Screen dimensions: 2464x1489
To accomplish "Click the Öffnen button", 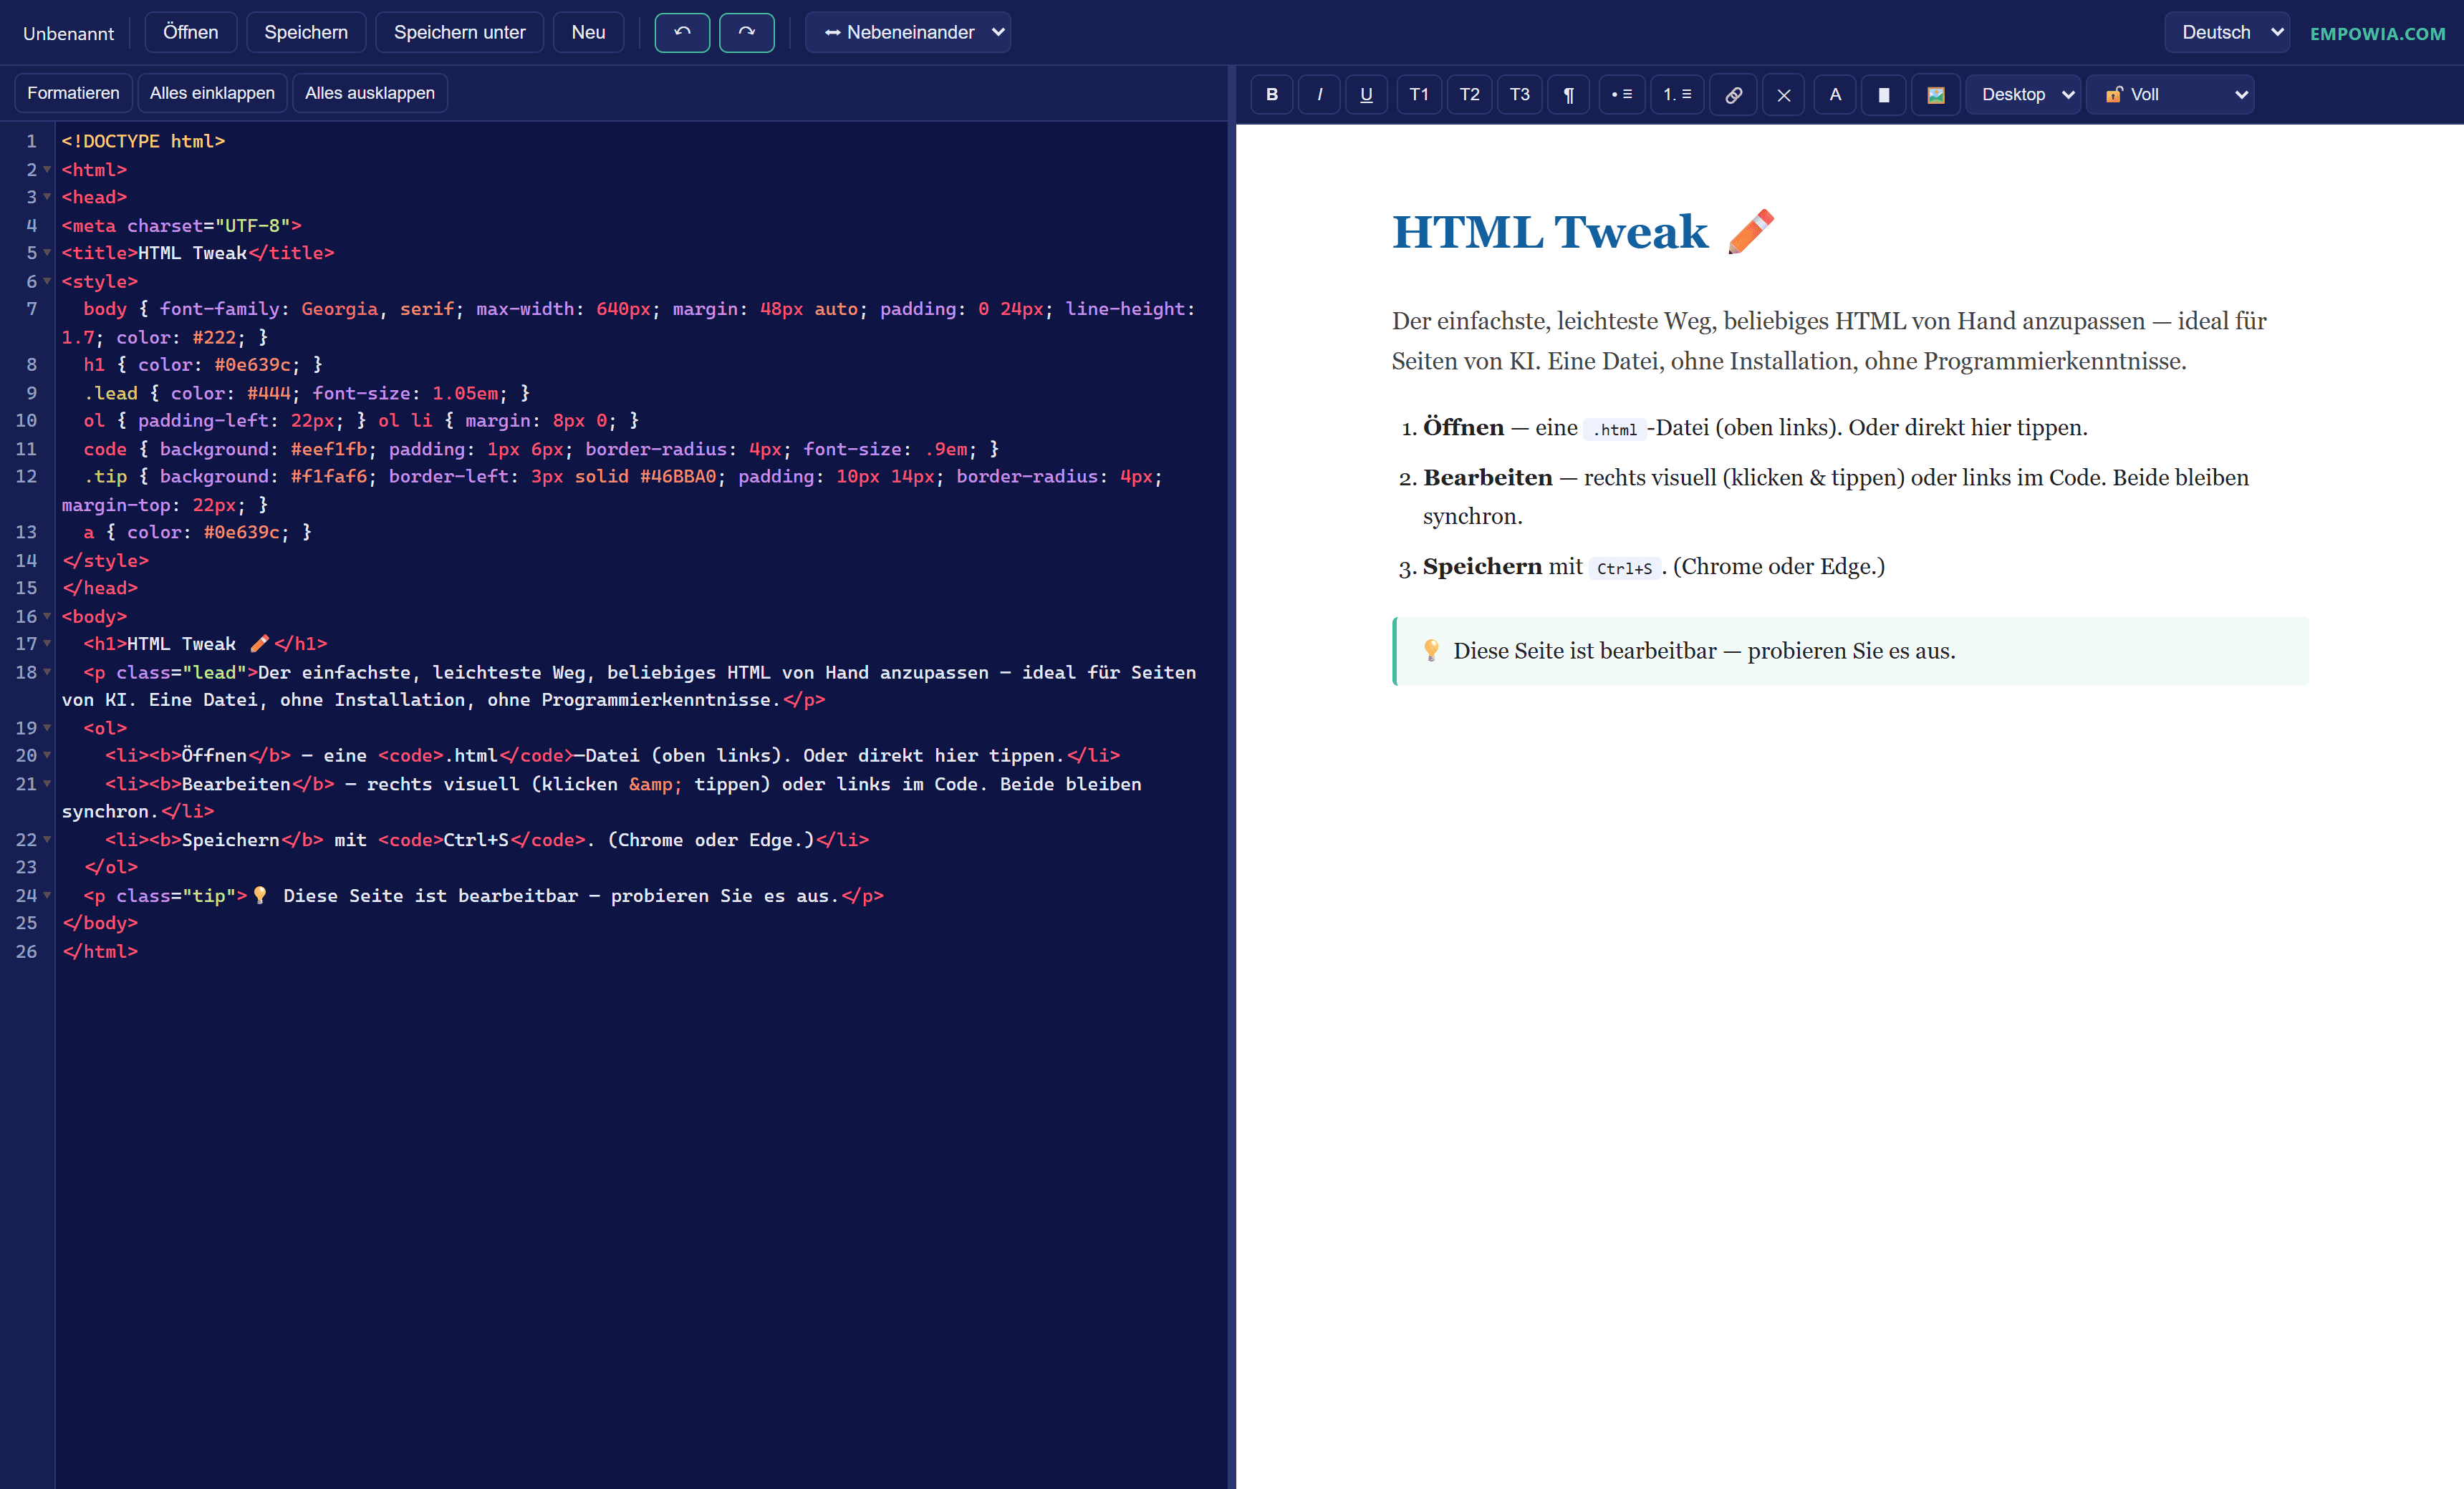I will [190, 32].
